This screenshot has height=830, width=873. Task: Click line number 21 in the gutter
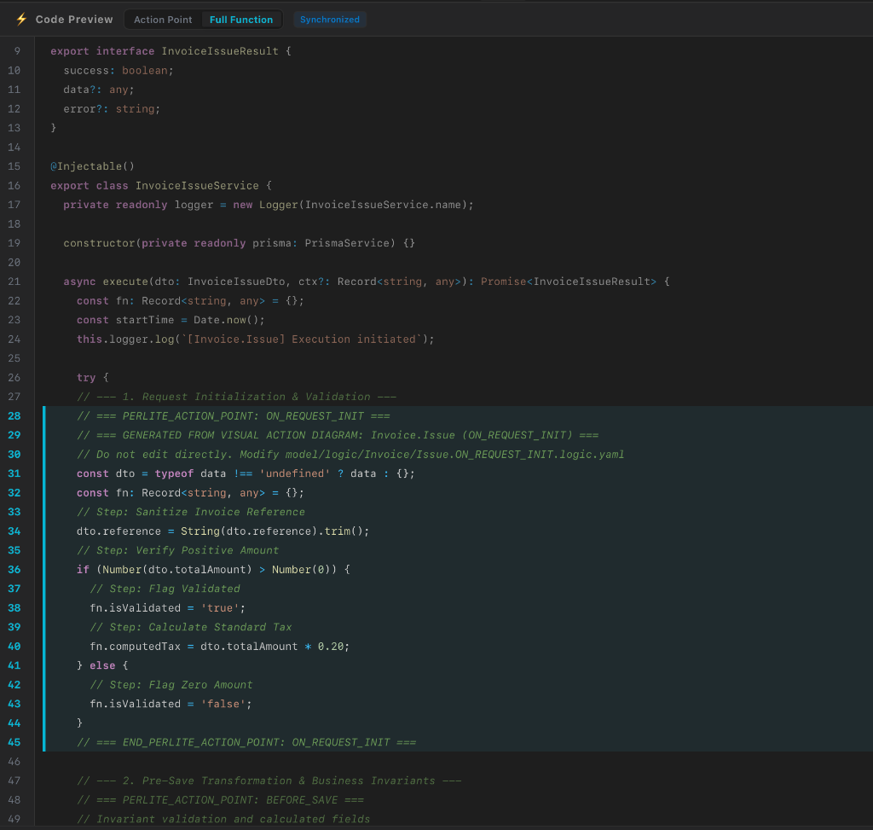(14, 282)
